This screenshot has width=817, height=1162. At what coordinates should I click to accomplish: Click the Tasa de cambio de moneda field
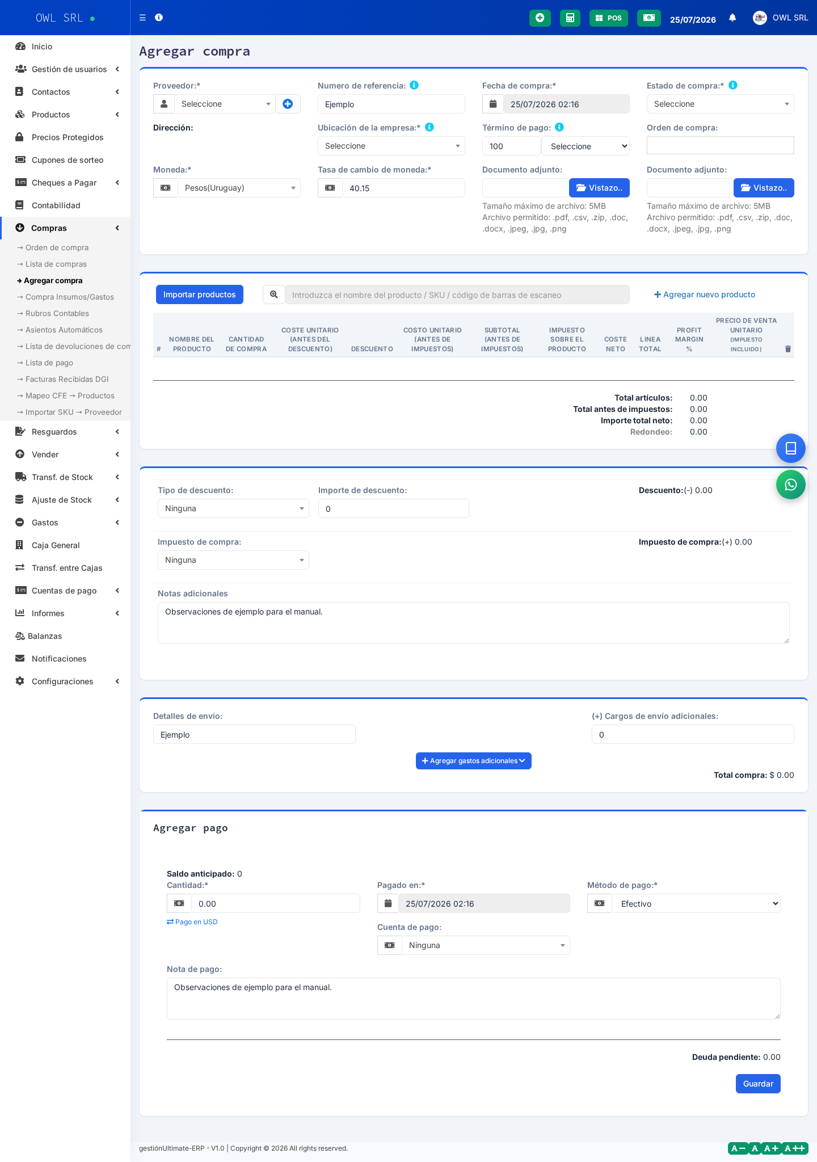tap(403, 188)
